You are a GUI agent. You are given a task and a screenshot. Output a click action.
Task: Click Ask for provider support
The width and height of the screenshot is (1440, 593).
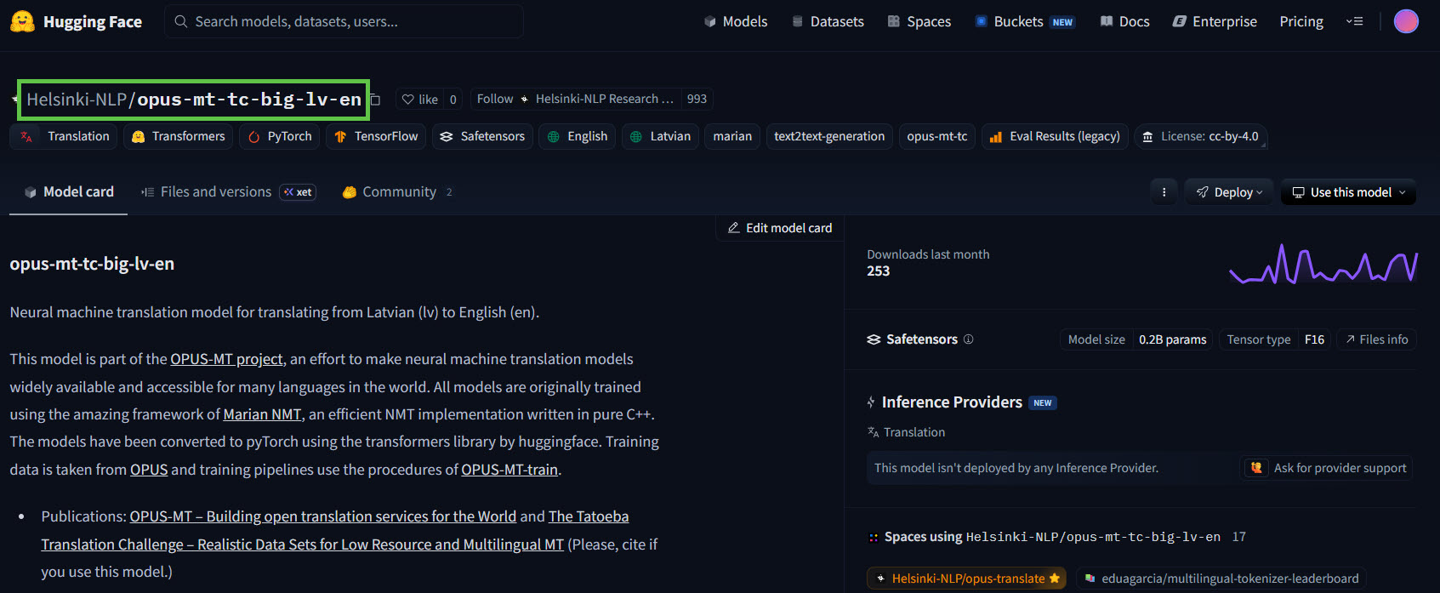pyautogui.click(x=1328, y=468)
